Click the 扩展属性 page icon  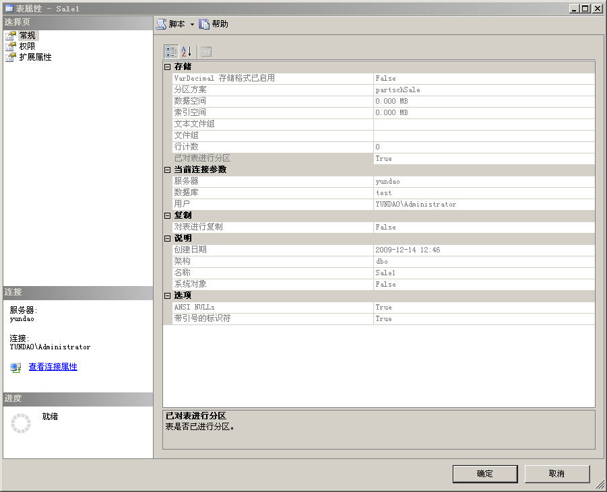[11, 57]
